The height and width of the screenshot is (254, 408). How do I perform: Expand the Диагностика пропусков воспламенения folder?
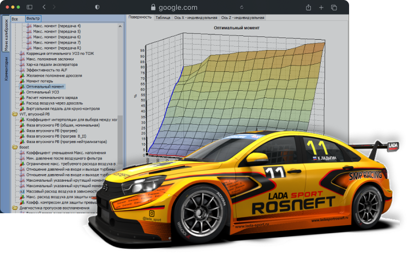[15, 208]
